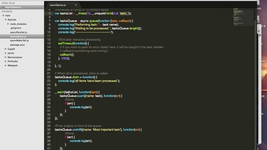Viewport: 267px width, 150px height.
Task: Collapse the repo folder
Action: tap(3, 15)
